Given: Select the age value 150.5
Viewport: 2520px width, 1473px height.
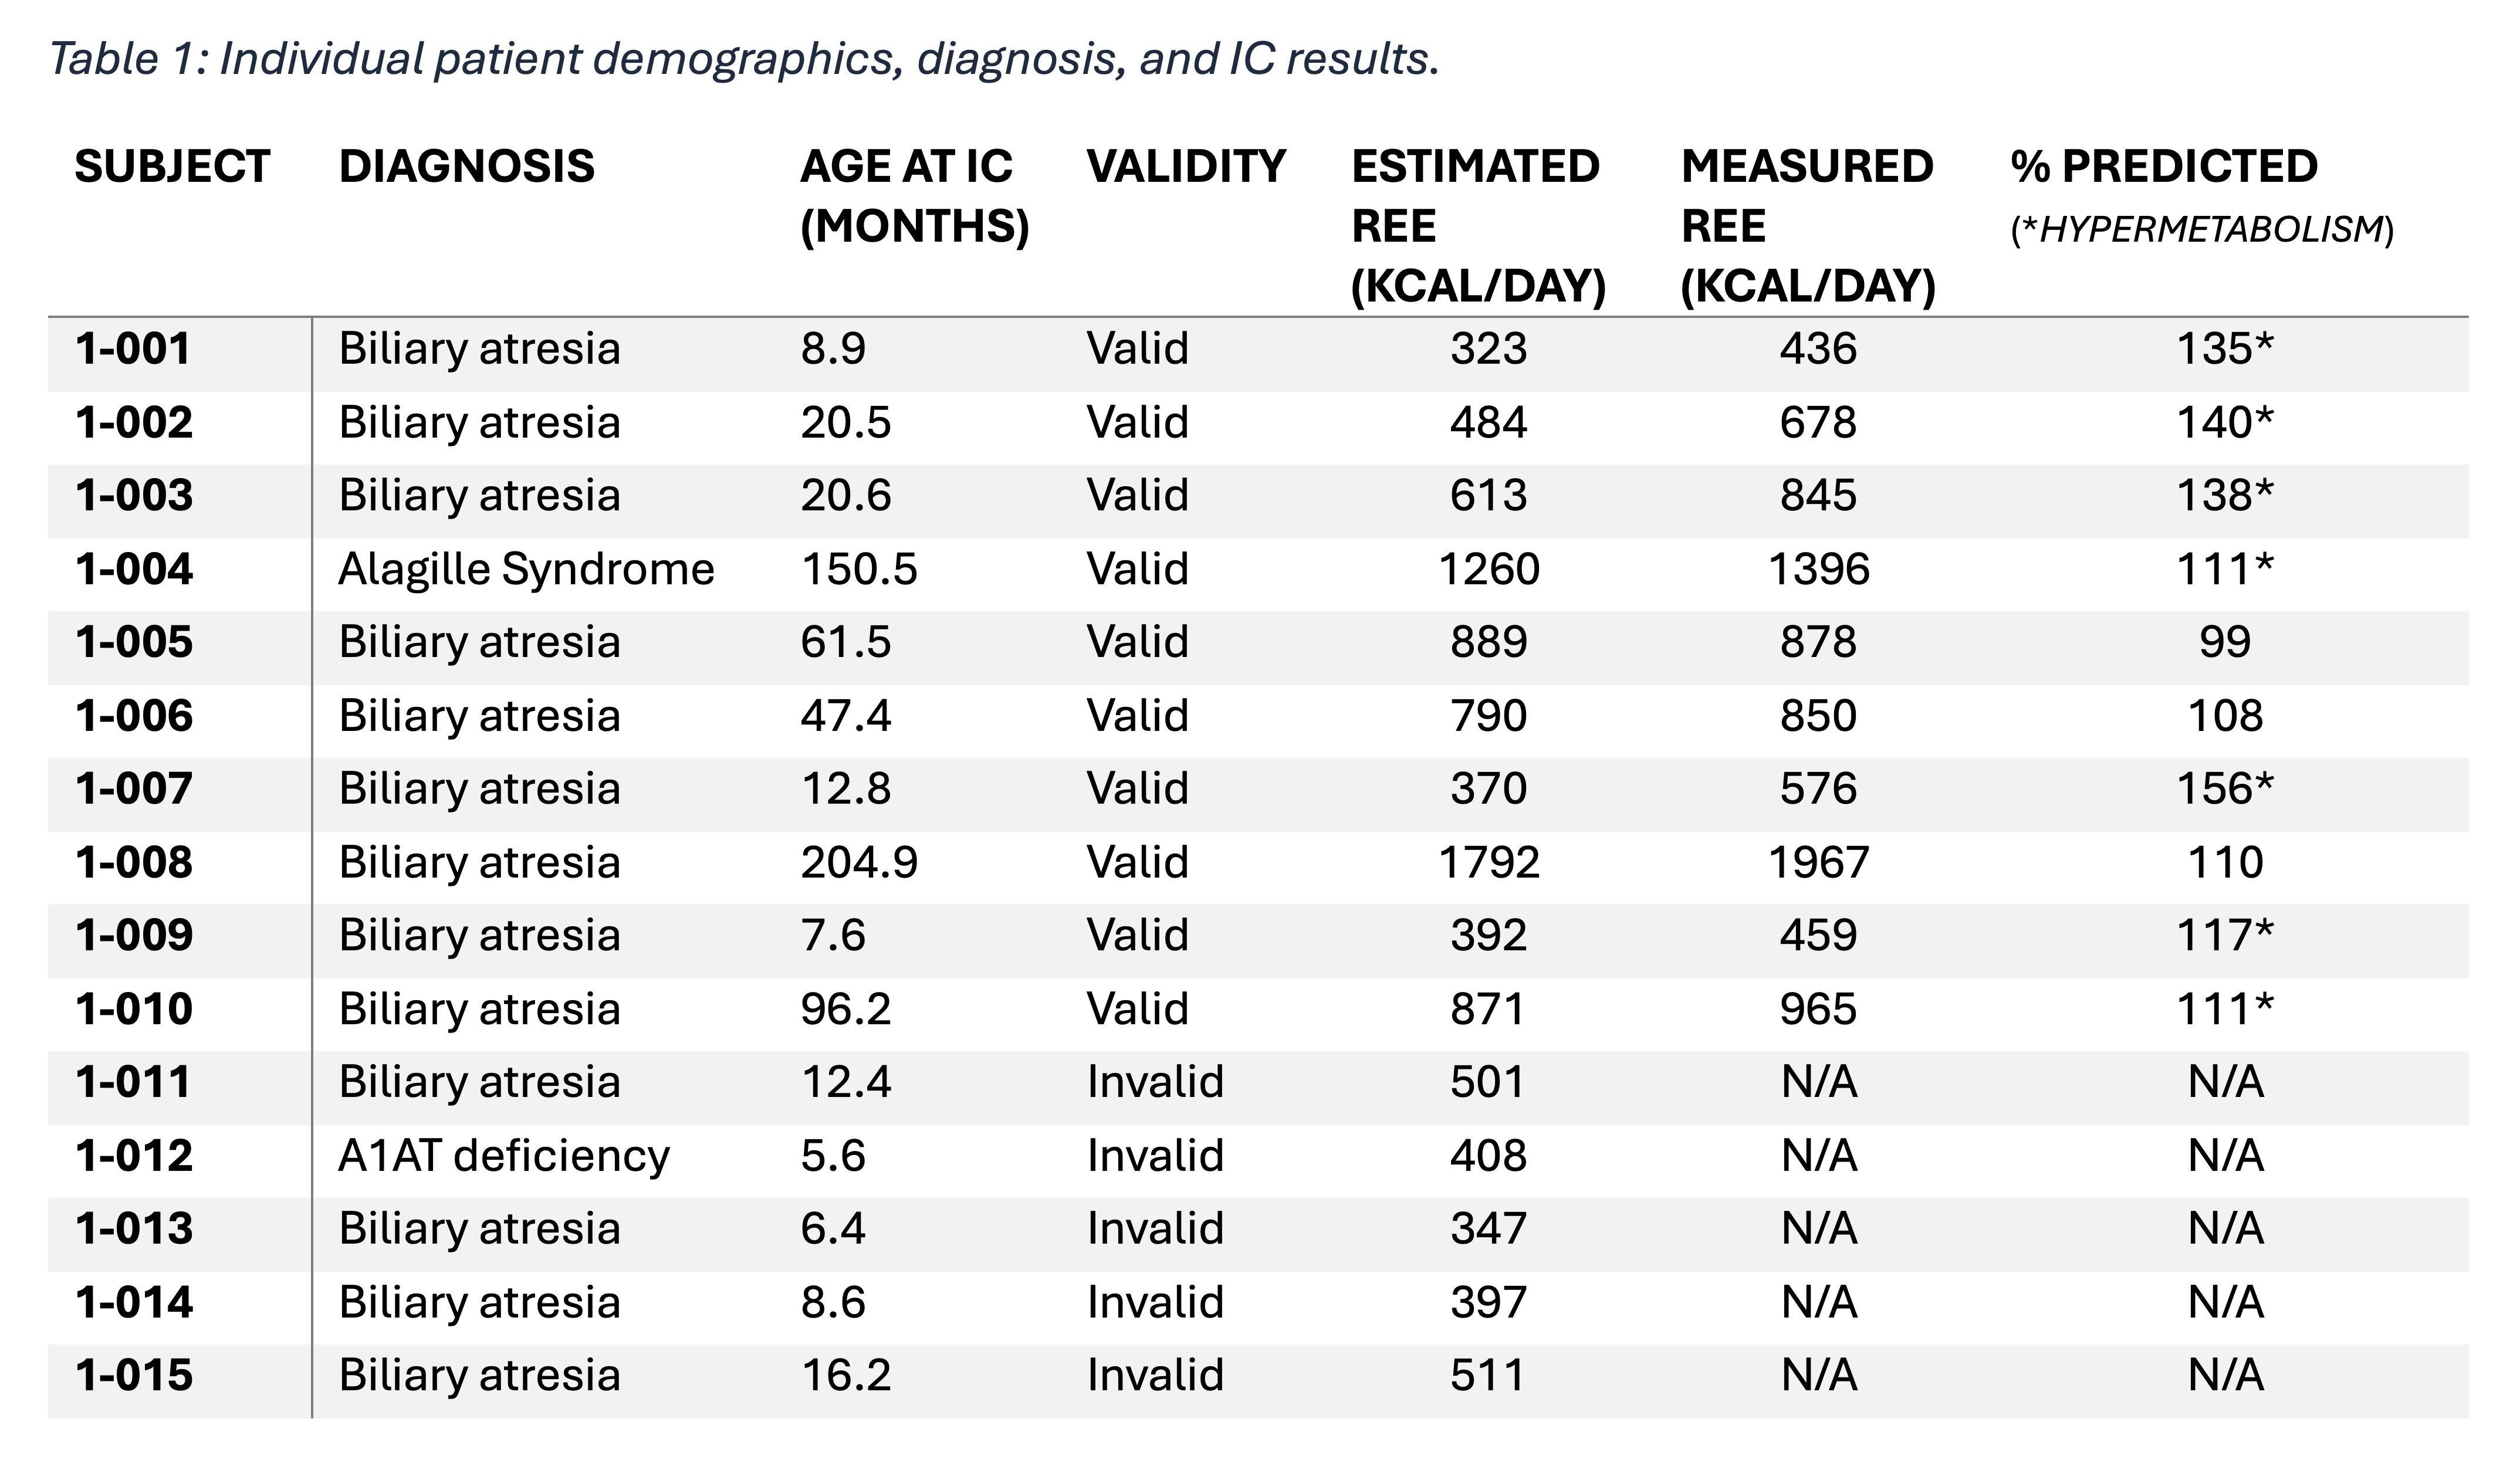Looking at the screenshot, I should tap(858, 569).
